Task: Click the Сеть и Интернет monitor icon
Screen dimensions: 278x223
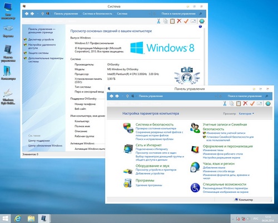Action: pos(128,149)
